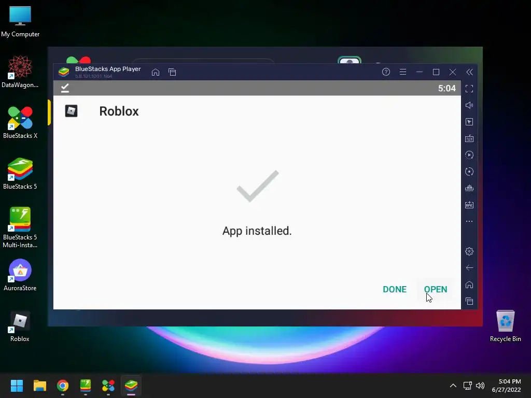The image size is (531, 398).
Task: Open the newly installed Roblox app
Action: [436, 289]
